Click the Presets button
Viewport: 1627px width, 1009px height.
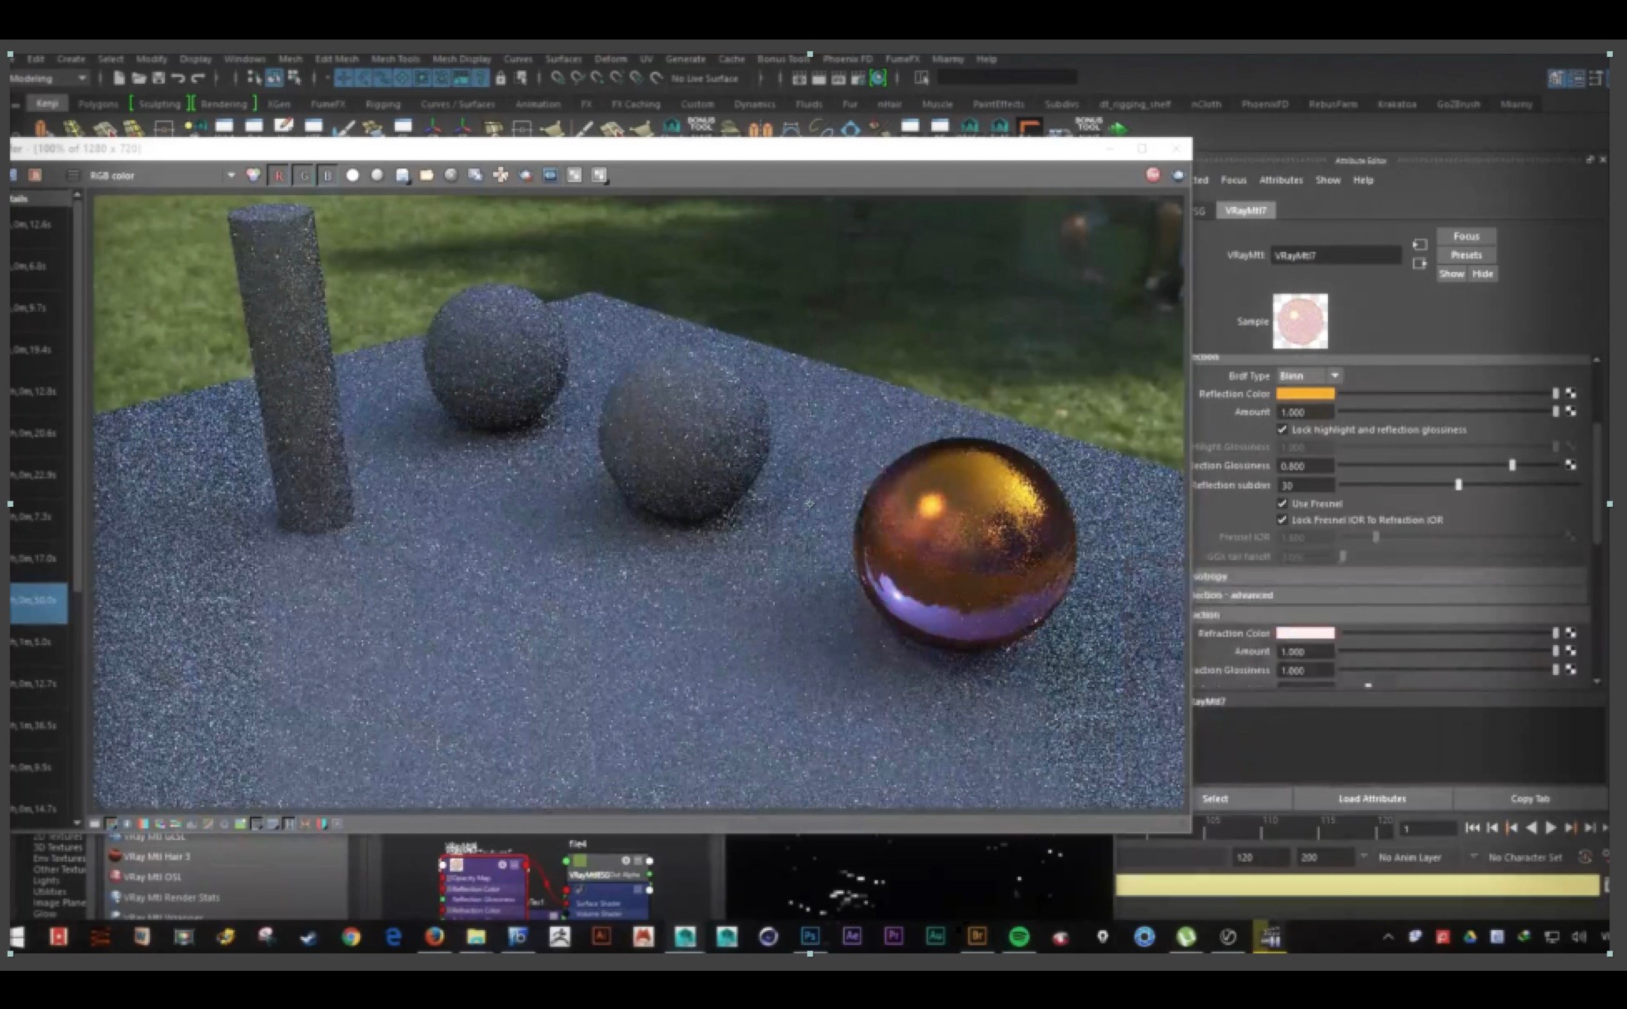pyautogui.click(x=1466, y=255)
